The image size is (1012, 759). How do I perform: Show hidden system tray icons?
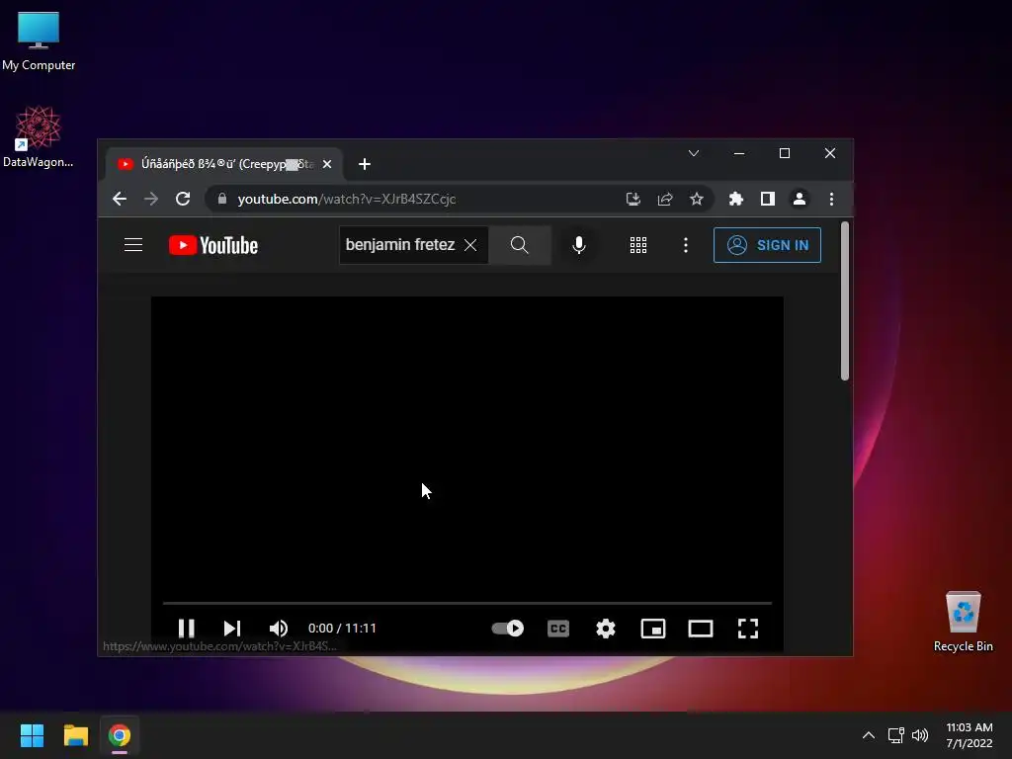point(869,735)
